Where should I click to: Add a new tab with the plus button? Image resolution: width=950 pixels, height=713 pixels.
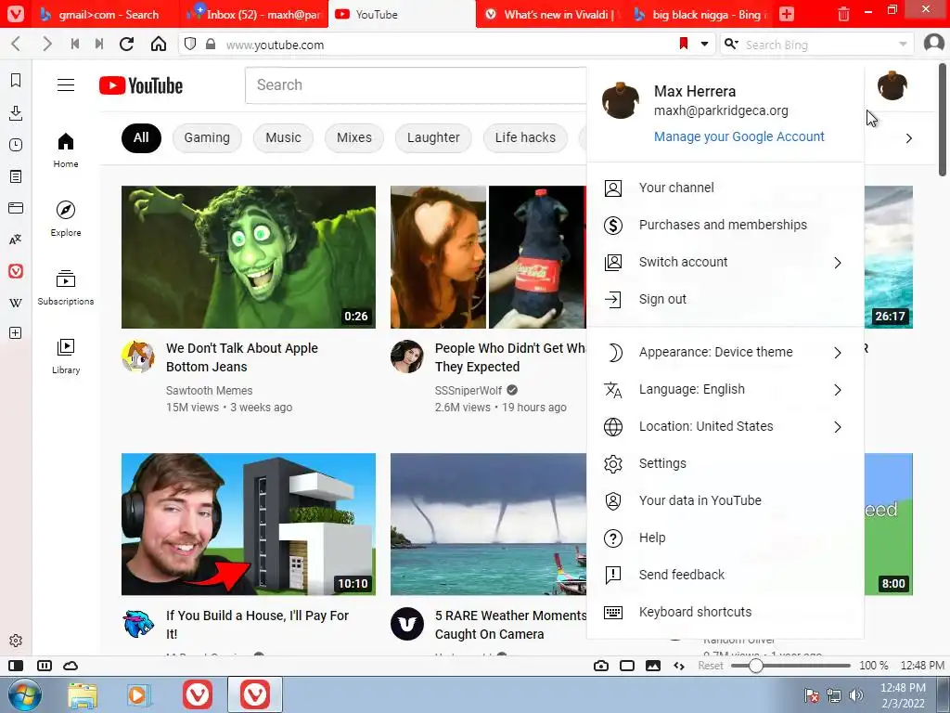pyautogui.click(x=787, y=14)
